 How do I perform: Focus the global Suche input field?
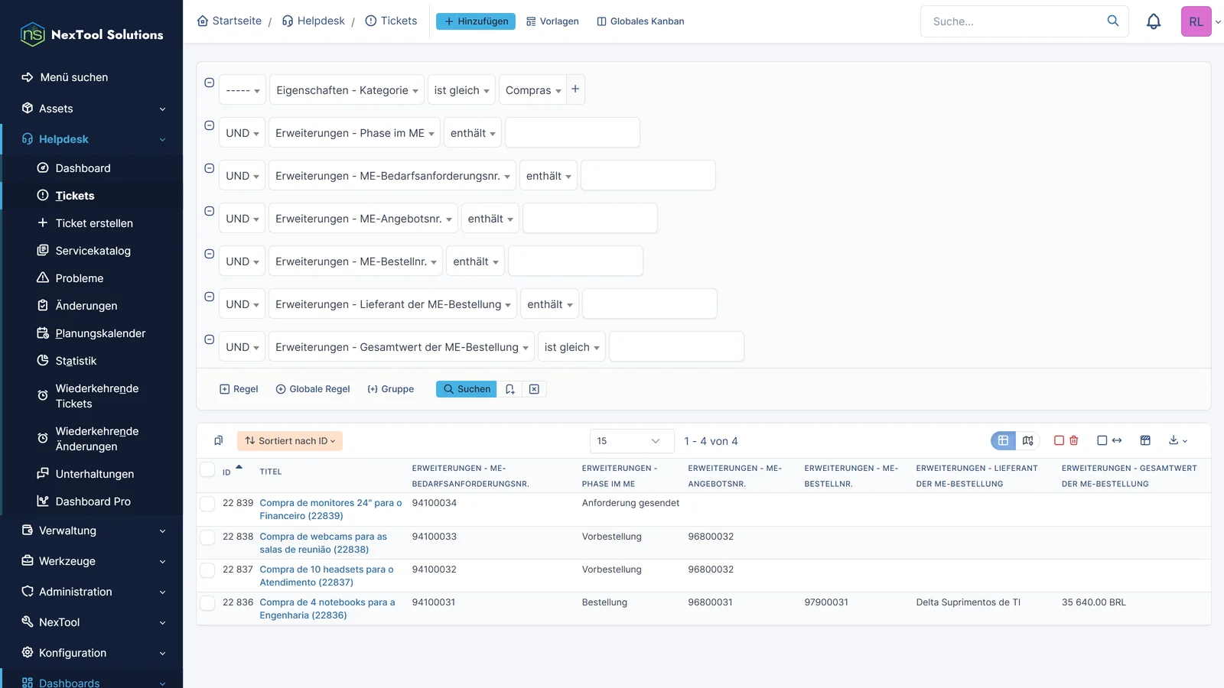pyautogui.click(x=1014, y=21)
